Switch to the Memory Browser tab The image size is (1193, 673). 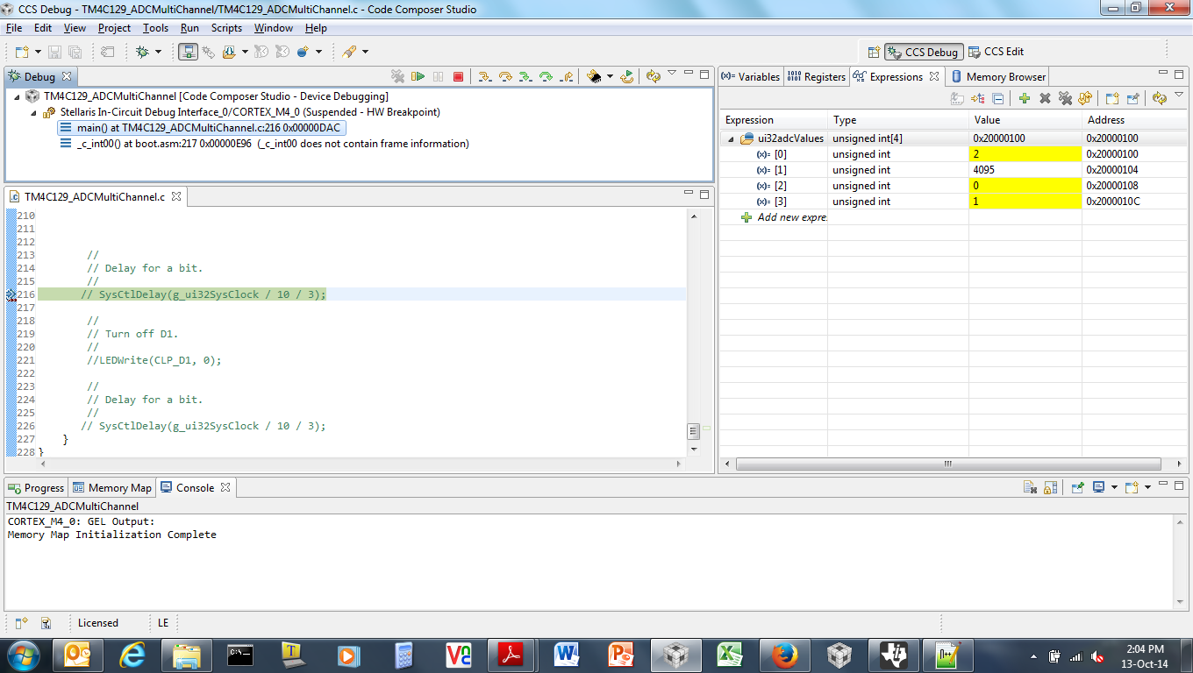pyautogui.click(x=998, y=77)
